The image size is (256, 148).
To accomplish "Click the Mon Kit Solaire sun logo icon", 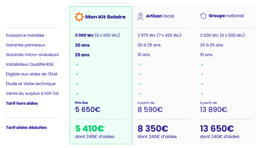I will tap(79, 17).
